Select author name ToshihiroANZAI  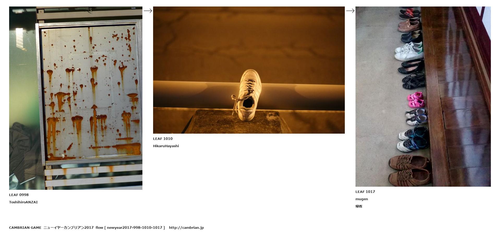pos(23,202)
